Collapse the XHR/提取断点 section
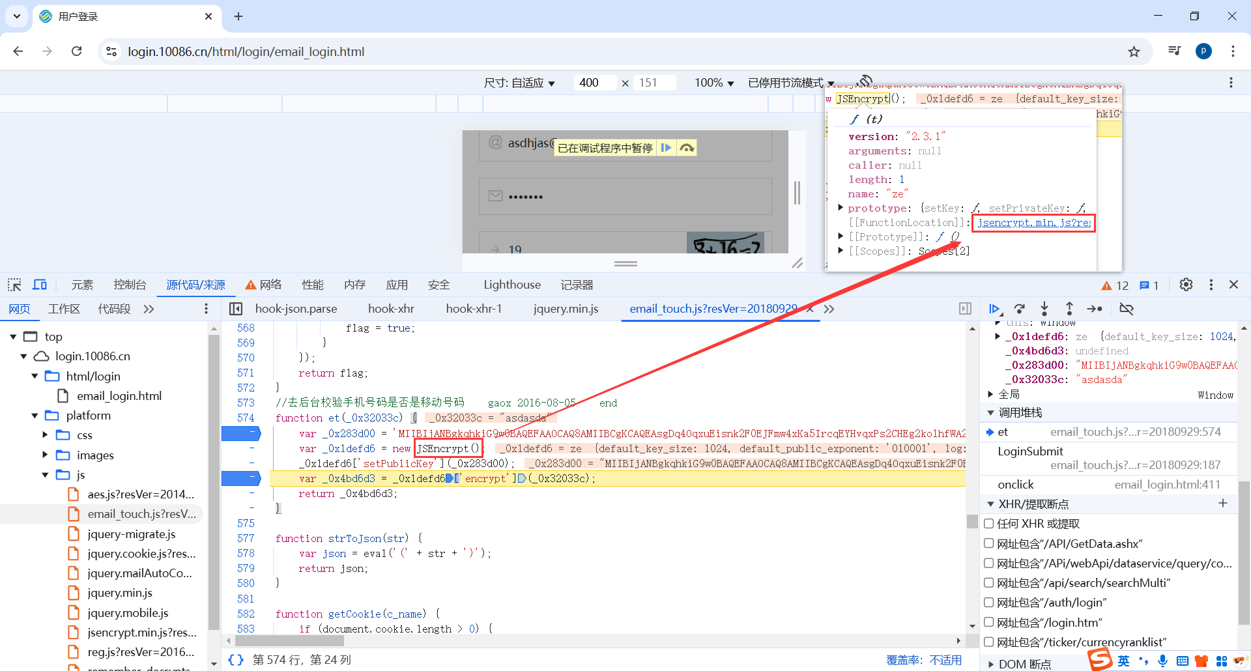 [990, 504]
